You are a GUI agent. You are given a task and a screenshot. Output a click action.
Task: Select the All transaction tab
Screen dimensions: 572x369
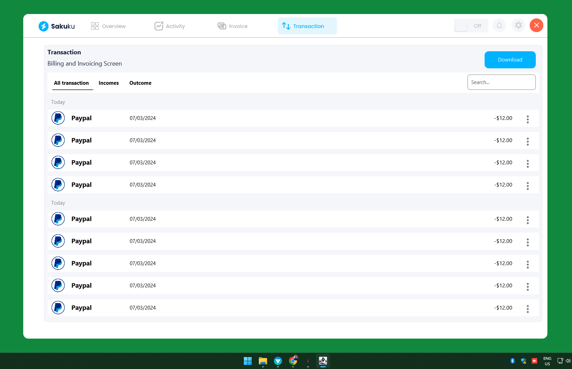point(71,83)
